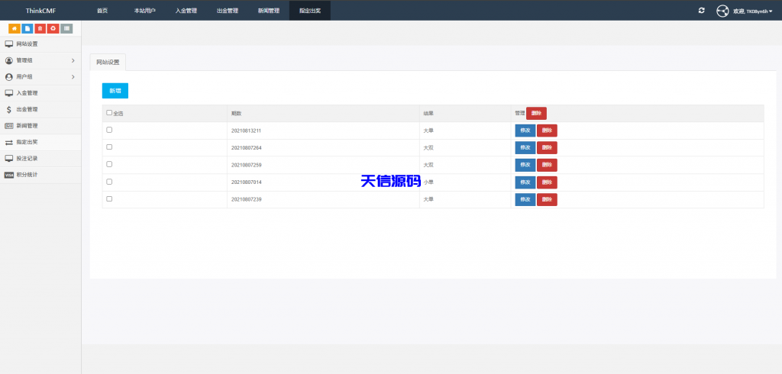Screen dimensions: 782x374
Task: Click the red 删除 button in table header
Action: coord(536,113)
